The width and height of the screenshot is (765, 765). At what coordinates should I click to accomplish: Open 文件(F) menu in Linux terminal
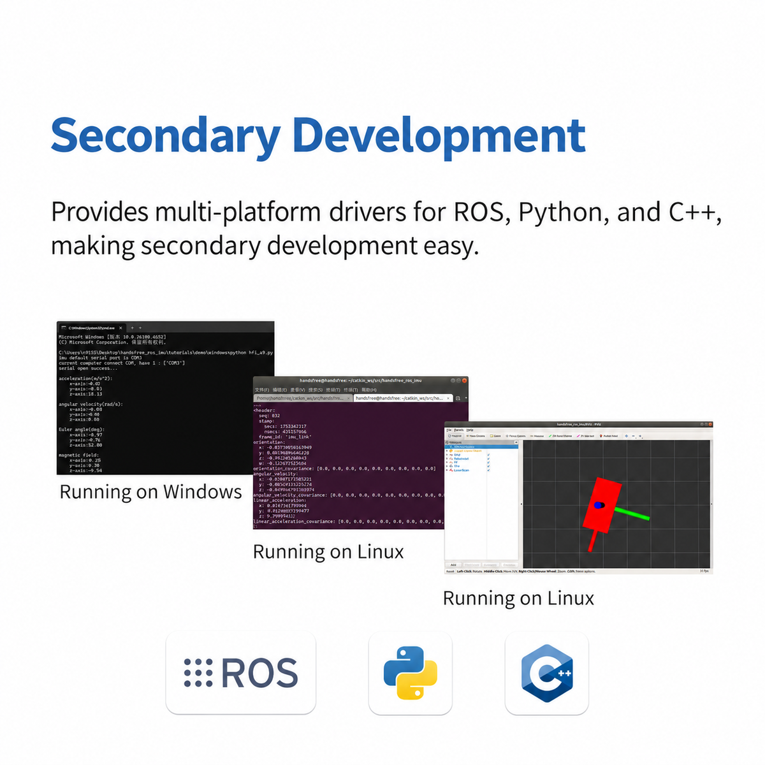[x=262, y=390]
